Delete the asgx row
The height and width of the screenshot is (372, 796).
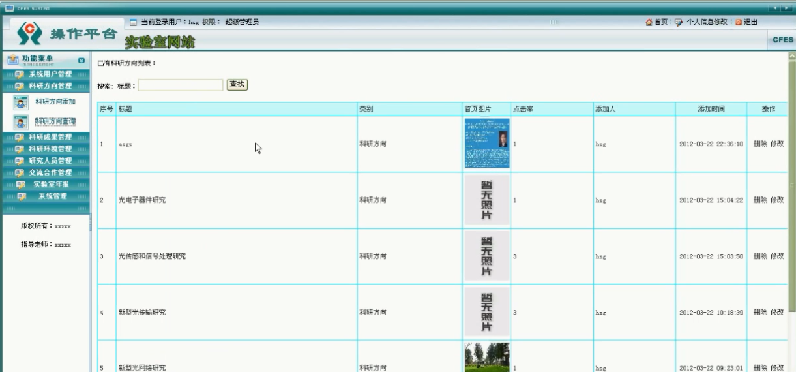760,144
